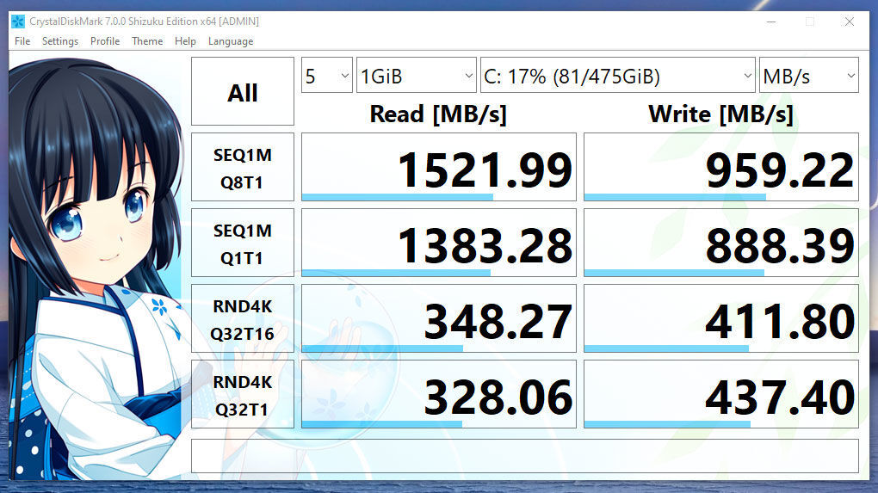Image resolution: width=878 pixels, height=493 pixels.
Task: Click SEQ1M Q8T1 write value 959.22
Action: click(x=721, y=167)
